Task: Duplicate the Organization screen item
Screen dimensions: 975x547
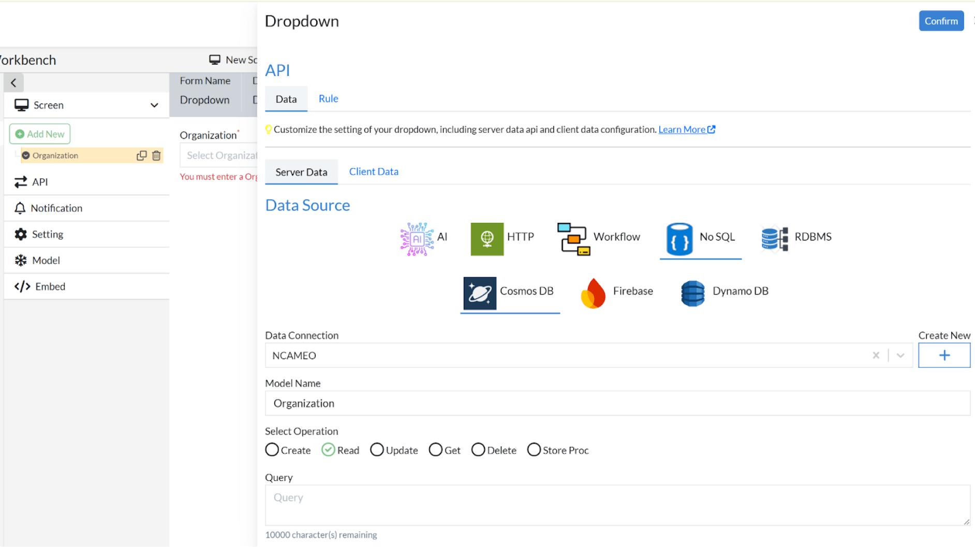Action: pos(141,156)
